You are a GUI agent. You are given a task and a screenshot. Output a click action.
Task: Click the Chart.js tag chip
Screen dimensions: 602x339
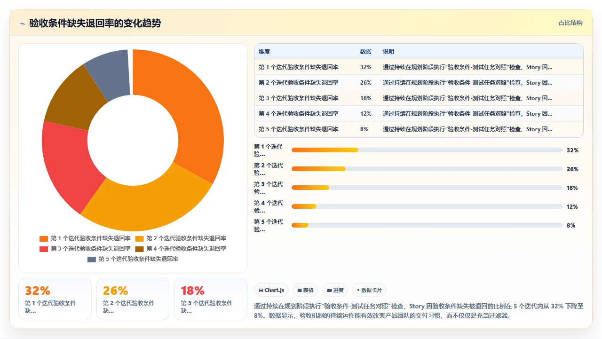pos(271,291)
